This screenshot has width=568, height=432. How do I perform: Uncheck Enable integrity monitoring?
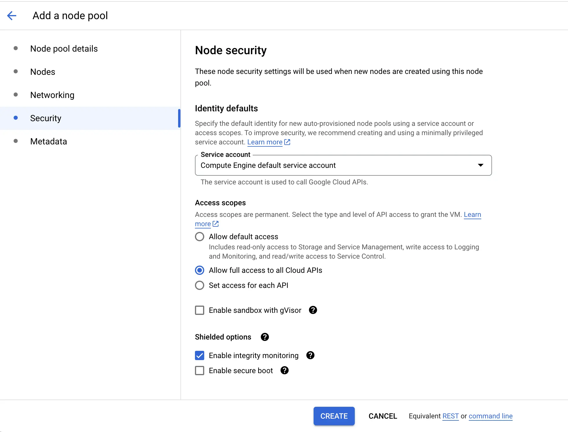pos(200,355)
